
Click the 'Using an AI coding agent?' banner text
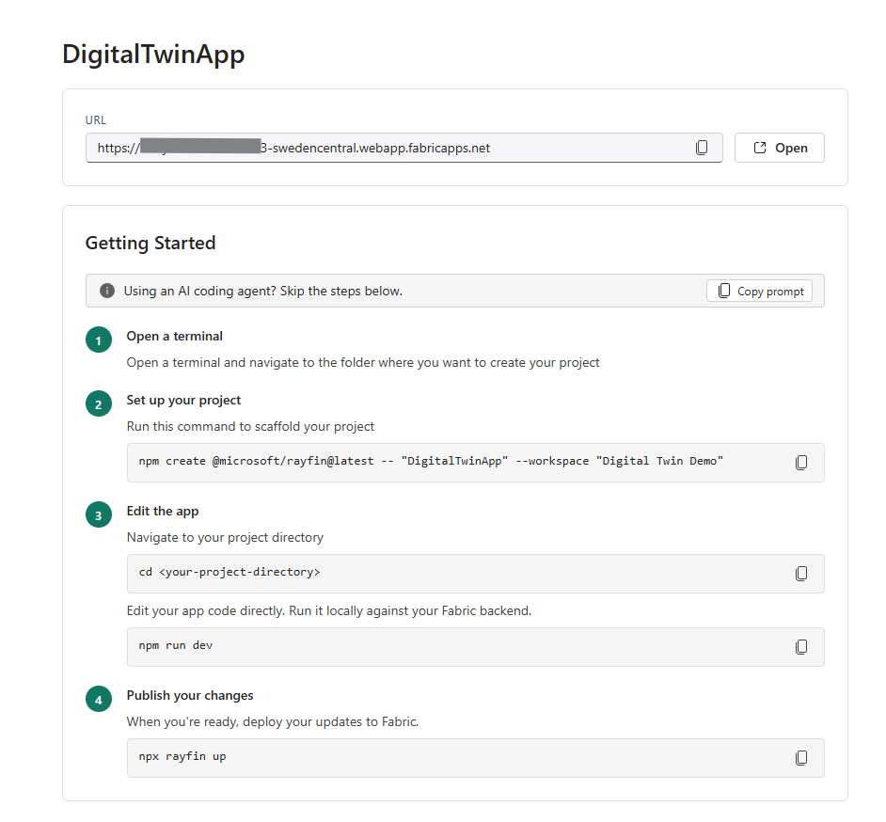(x=263, y=291)
